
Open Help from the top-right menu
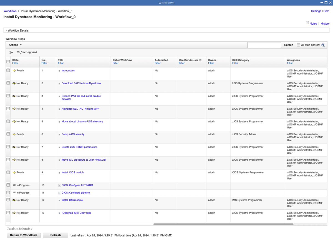[x=326, y=11]
